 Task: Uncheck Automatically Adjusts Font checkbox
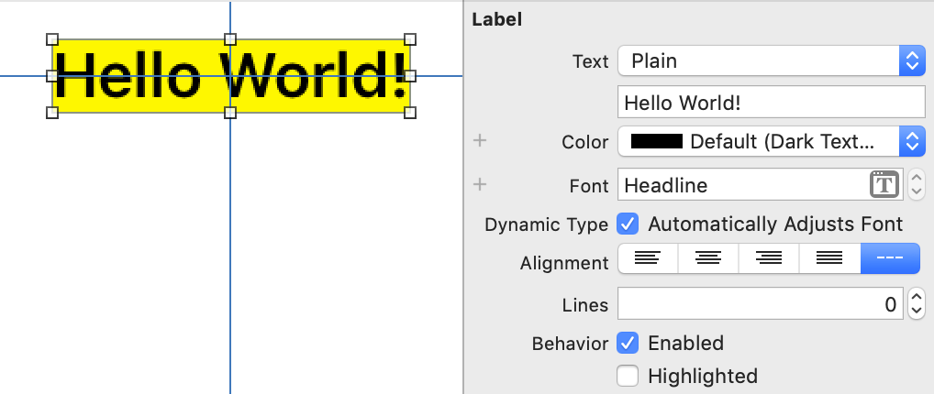(x=628, y=224)
